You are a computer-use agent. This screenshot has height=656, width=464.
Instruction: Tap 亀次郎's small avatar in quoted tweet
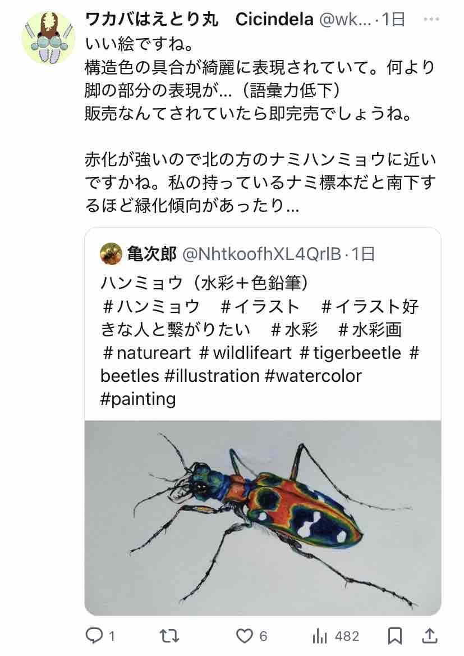pos(111,254)
